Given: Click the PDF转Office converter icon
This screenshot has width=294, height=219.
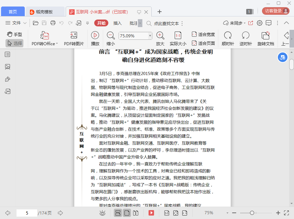Looking at the screenshot, I should click(45, 35).
